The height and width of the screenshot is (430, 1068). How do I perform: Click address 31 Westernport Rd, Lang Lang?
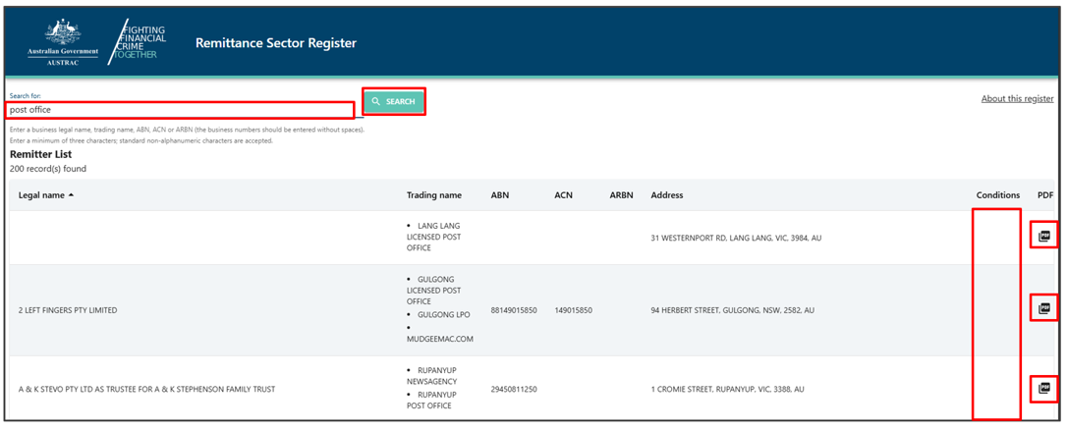736,239
